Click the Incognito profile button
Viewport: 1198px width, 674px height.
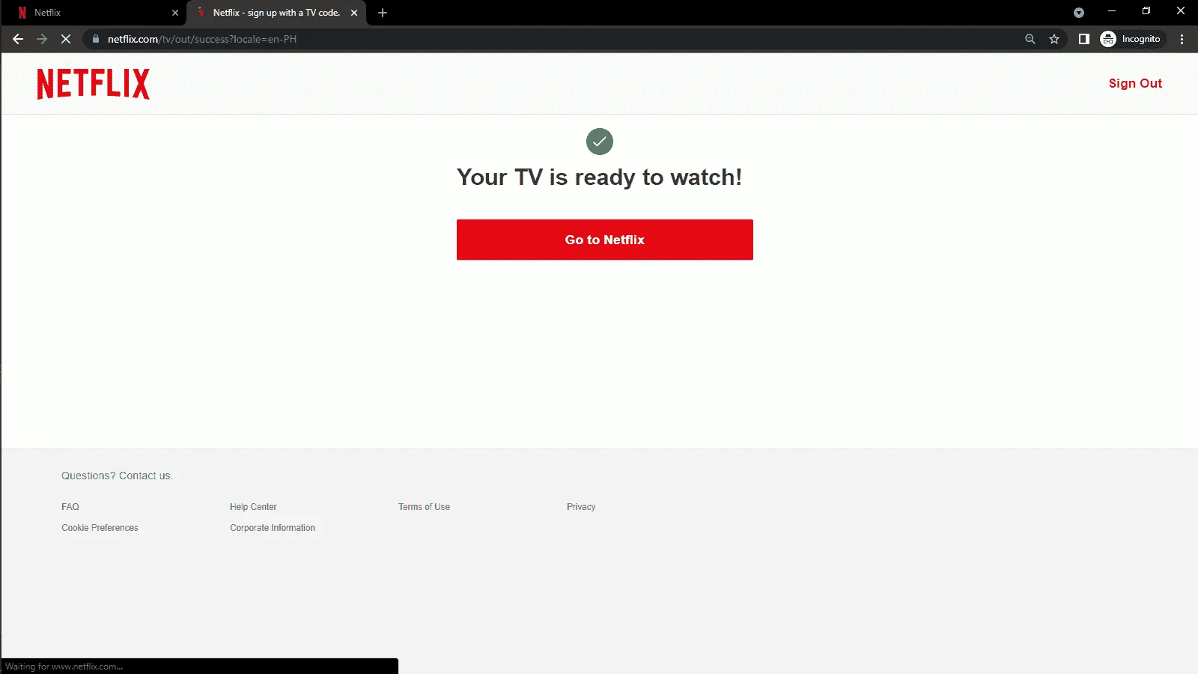click(x=1131, y=39)
